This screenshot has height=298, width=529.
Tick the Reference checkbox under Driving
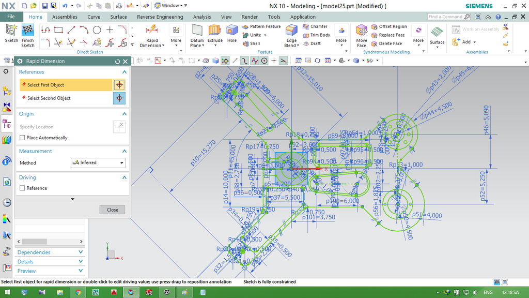[x=22, y=188]
